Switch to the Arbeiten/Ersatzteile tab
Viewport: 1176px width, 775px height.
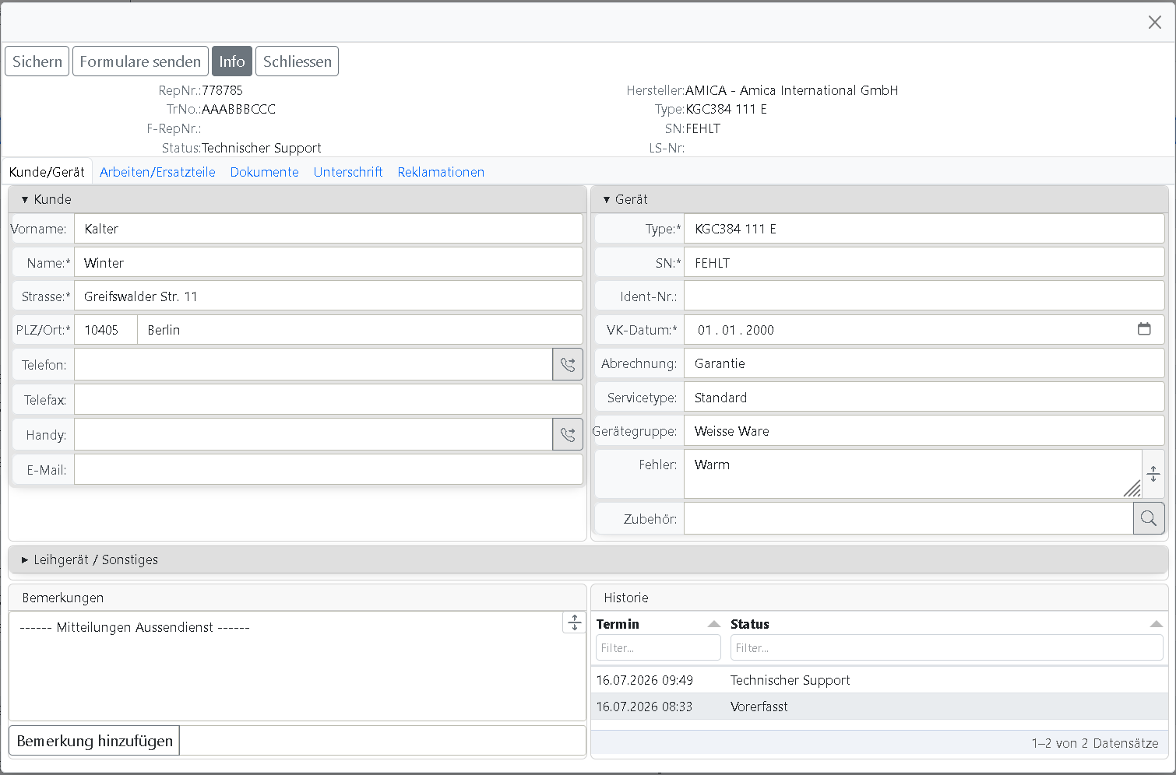click(157, 172)
